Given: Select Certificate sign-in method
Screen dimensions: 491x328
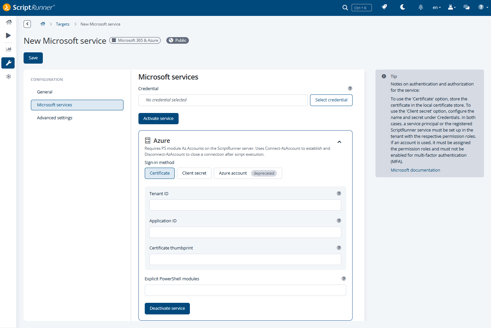Looking at the screenshot, I should 159,173.
